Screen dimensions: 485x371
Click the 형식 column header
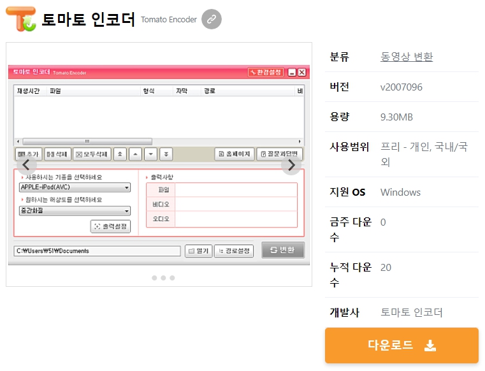pos(157,91)
